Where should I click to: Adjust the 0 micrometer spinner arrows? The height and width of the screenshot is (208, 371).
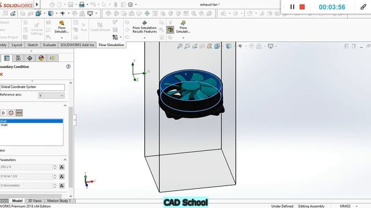coord(55,185)
